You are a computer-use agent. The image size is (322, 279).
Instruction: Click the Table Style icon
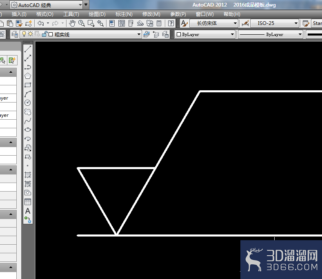(306, 23)
